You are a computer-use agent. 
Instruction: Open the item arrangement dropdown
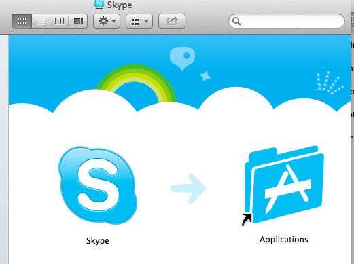click(x=139, y=21)
